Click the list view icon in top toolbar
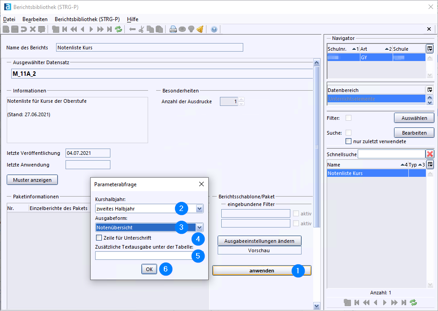438x311 pixels. (56, 29)
